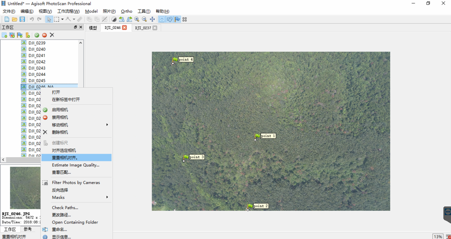Open the 视图(V) menu
The width and height of the screenshot is (451, 239).
click(45, 11)
